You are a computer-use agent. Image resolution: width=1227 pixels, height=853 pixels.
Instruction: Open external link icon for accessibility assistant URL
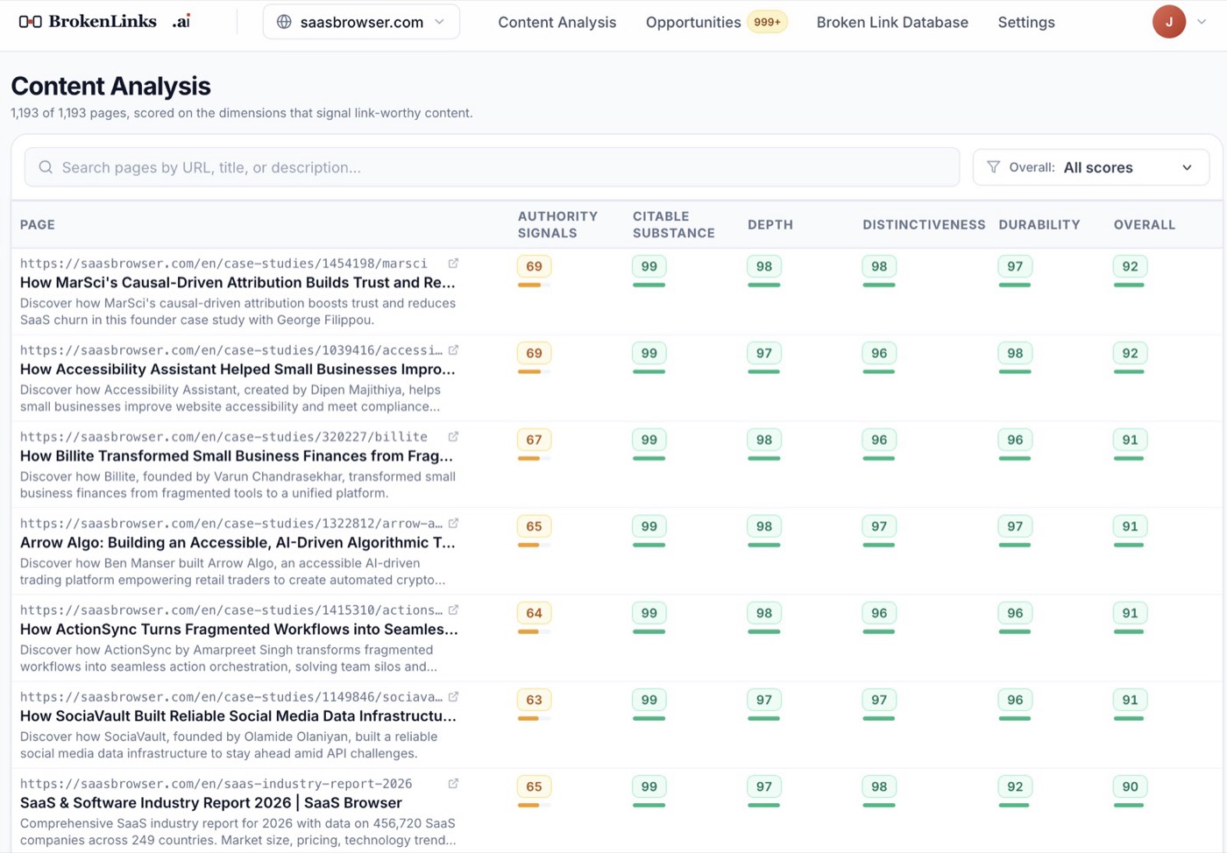pos(453,349)
